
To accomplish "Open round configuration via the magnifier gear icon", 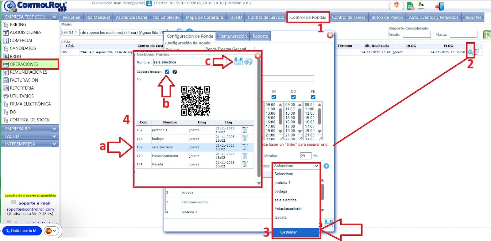I will tap(470, 52).
